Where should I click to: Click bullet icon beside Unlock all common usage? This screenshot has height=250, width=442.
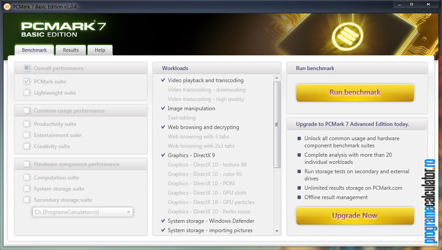coord(299,138)
